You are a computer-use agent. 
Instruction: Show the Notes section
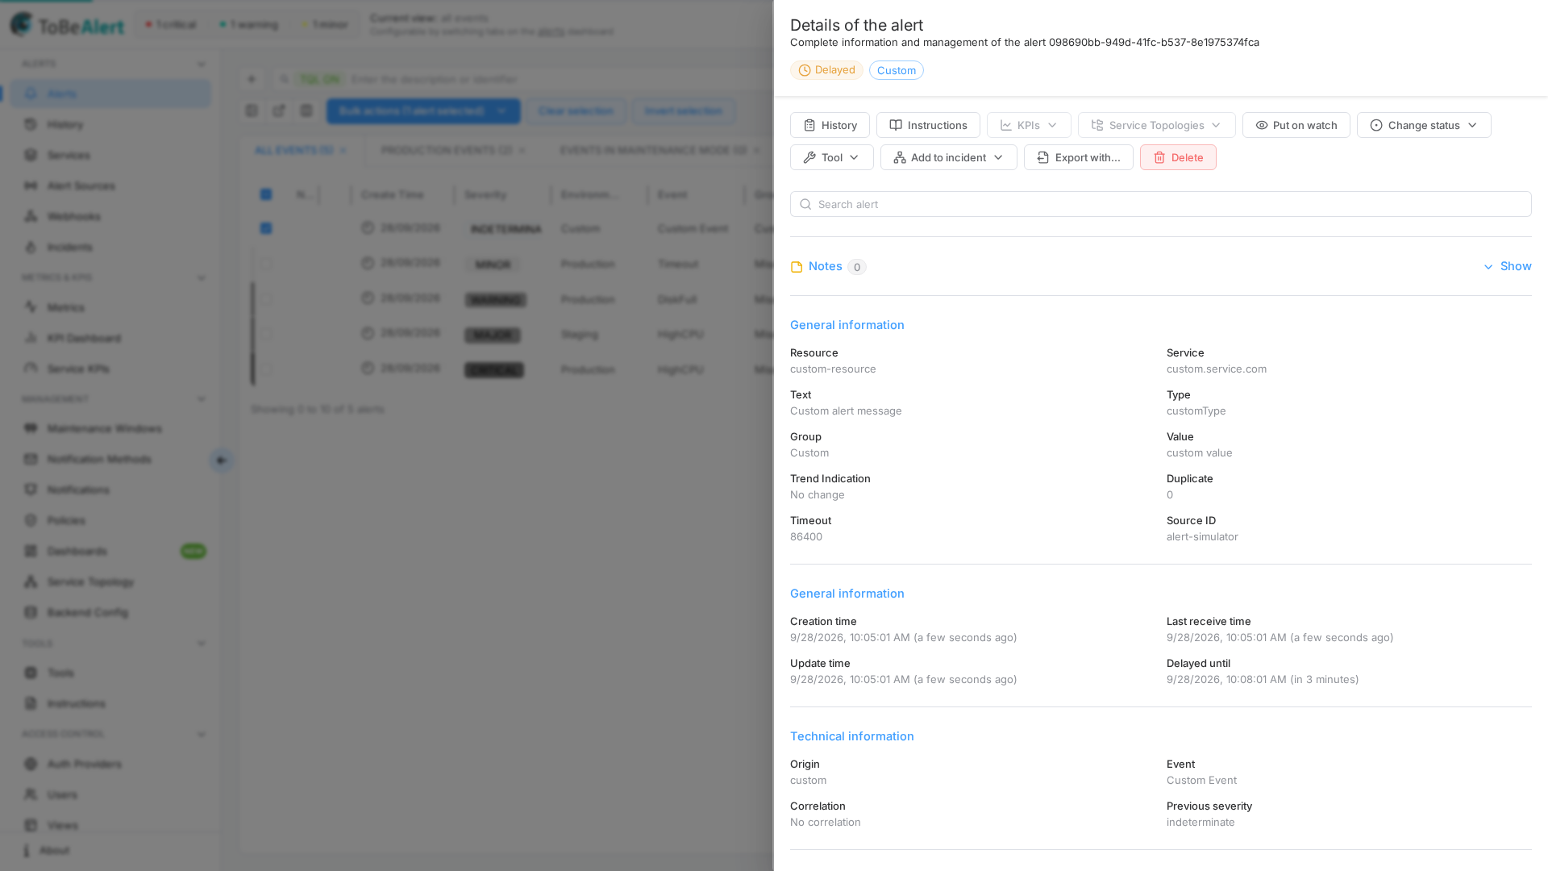pyautogui.click(x=1507, y=266)
